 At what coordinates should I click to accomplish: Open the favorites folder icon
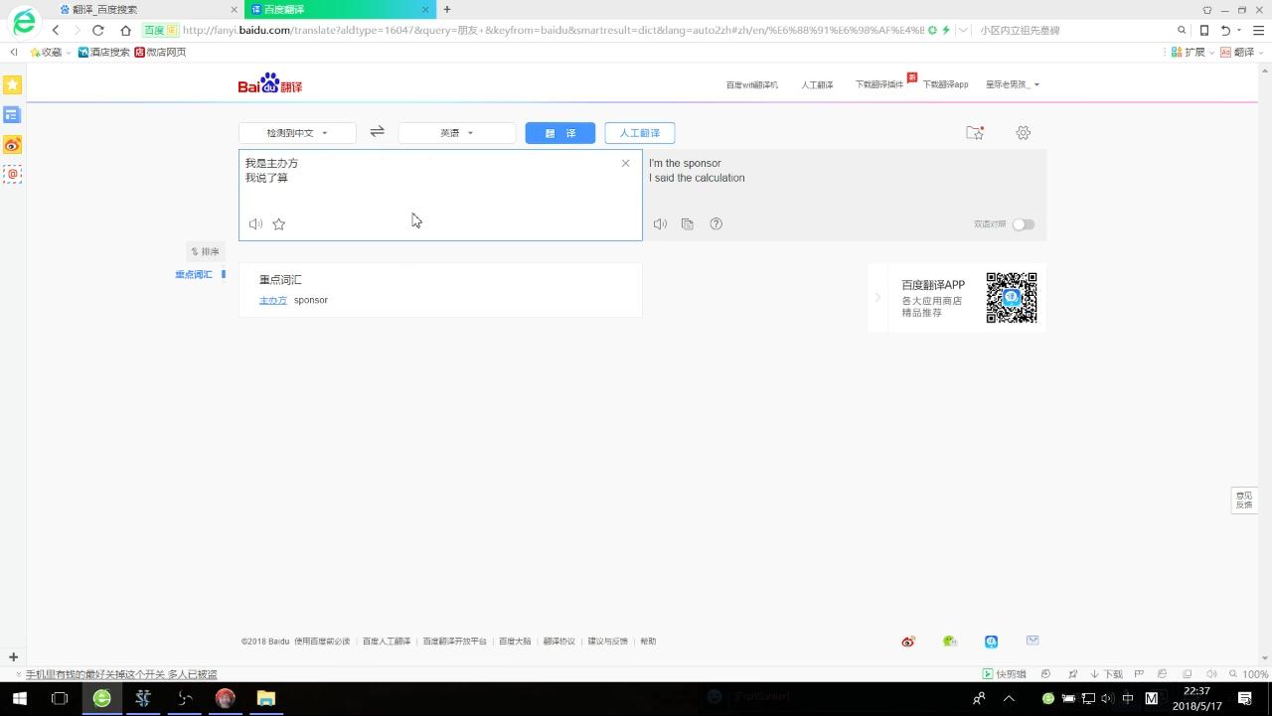pyautogui.click(x=975, y=133)
